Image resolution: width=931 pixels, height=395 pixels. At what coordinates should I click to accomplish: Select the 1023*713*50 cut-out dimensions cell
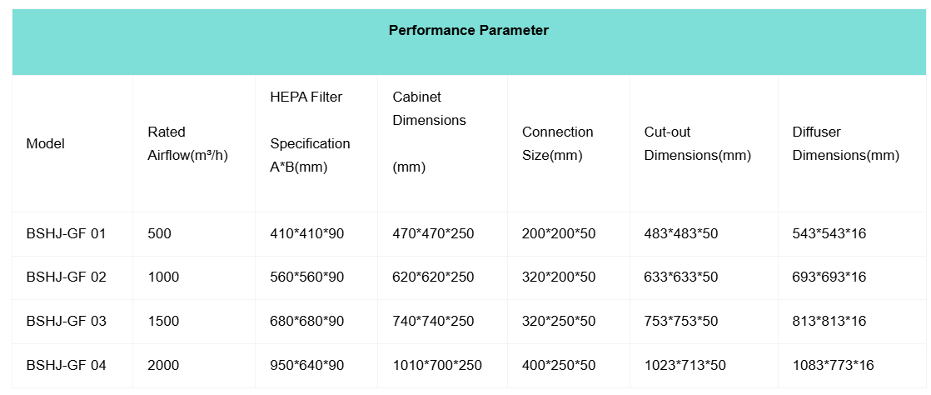tap(685, 366)
